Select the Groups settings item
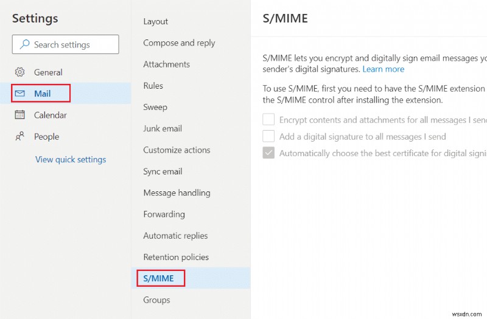This screenshot has height=319, width=487. pos(156,300)
